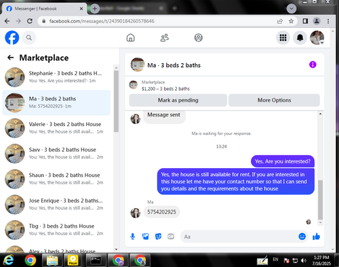Open the command prompt taskbar icon

(96, 260)
